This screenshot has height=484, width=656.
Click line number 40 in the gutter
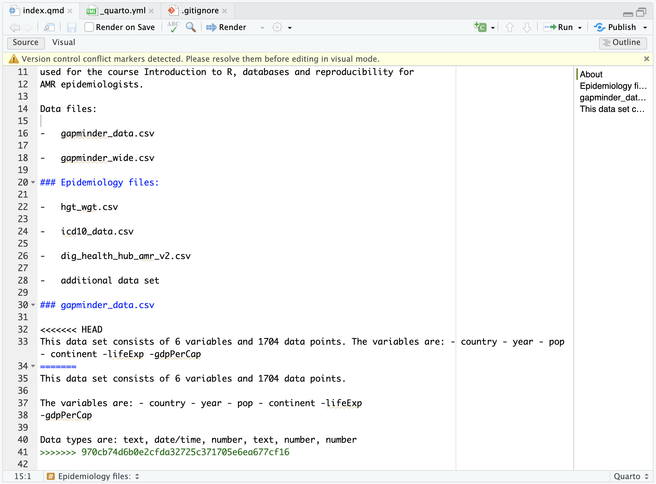point(23,440)
